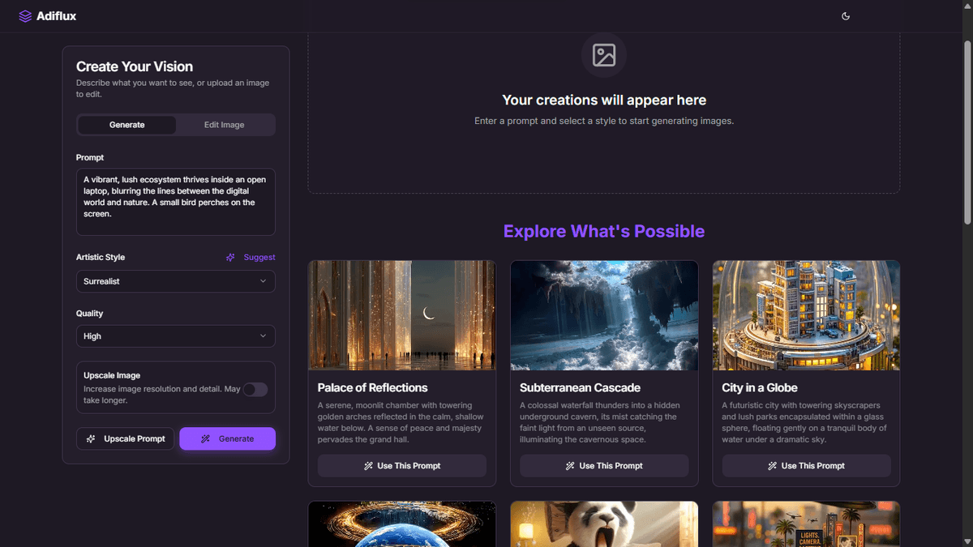This screenshot has width=973, height=547.
Task: Click inside the Prompt text area
Action: 175,202
